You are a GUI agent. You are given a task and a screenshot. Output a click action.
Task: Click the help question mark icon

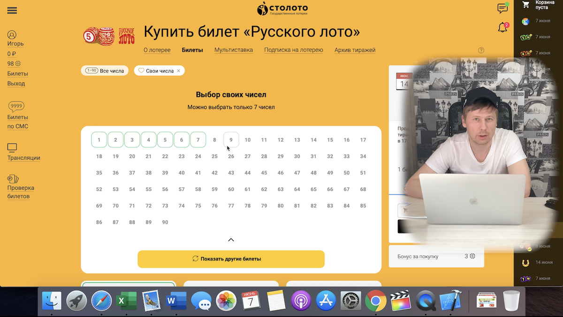[481, 50]
